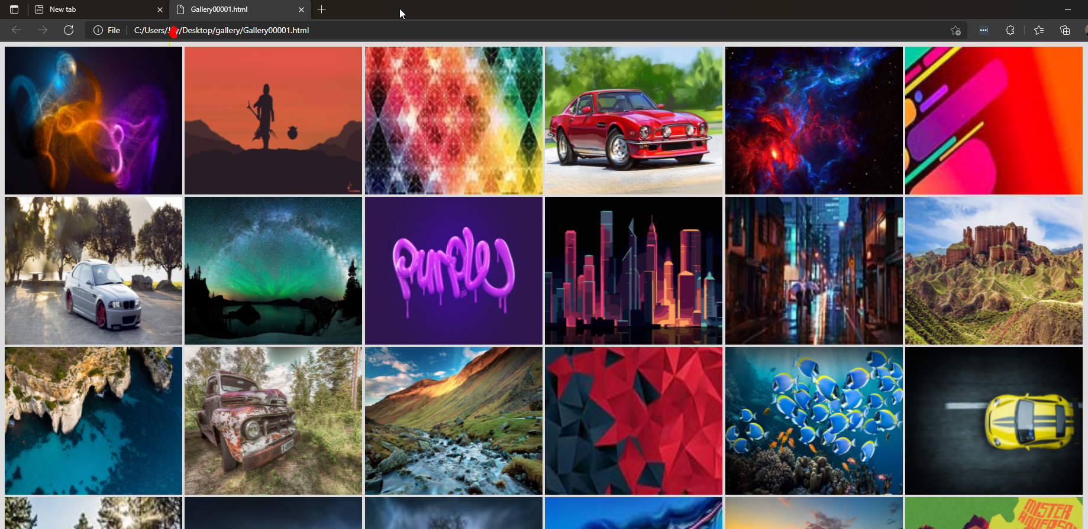Open the Collections icon

point(1065,30)
